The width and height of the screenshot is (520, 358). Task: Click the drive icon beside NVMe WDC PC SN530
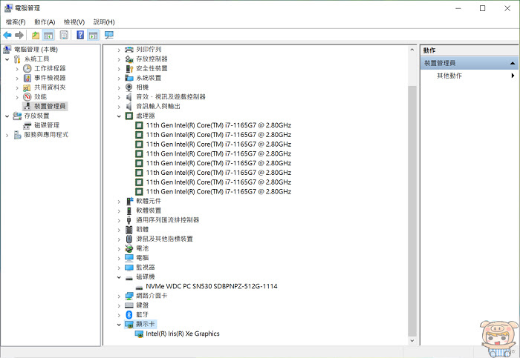139,288
